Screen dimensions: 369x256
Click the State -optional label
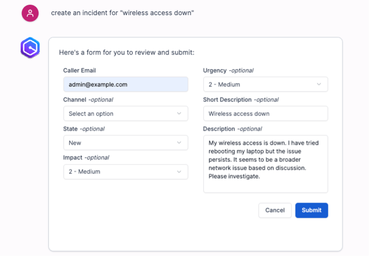pyautogui.click(x=84, y=129)
